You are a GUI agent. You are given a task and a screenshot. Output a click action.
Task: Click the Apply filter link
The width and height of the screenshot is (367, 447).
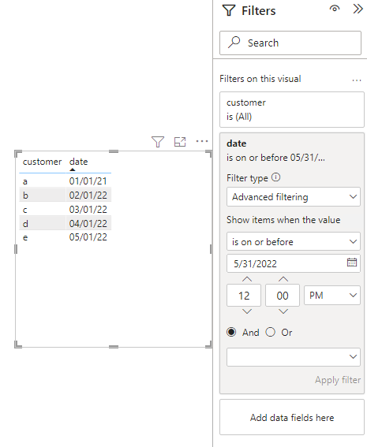click(x=338, y=380)
